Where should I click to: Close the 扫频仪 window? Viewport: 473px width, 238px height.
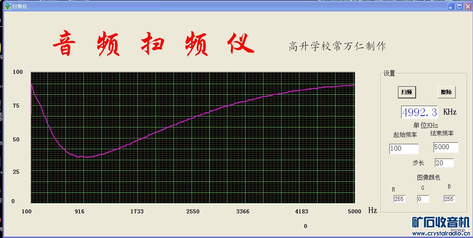pos(467,6)
